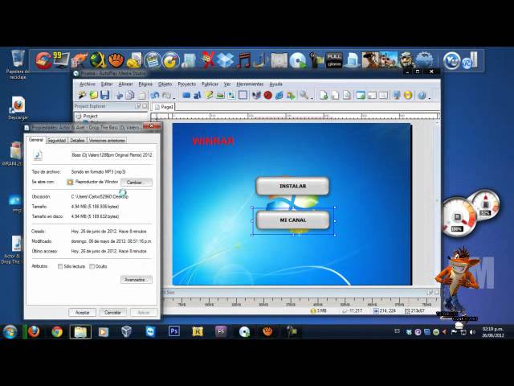
Task: Open the Descargar desktop shortcut
Action: coord(18,109)
